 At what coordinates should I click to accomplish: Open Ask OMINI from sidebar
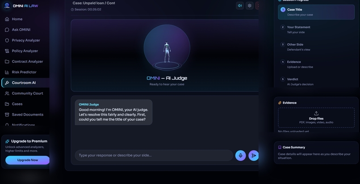click(25, 30)
